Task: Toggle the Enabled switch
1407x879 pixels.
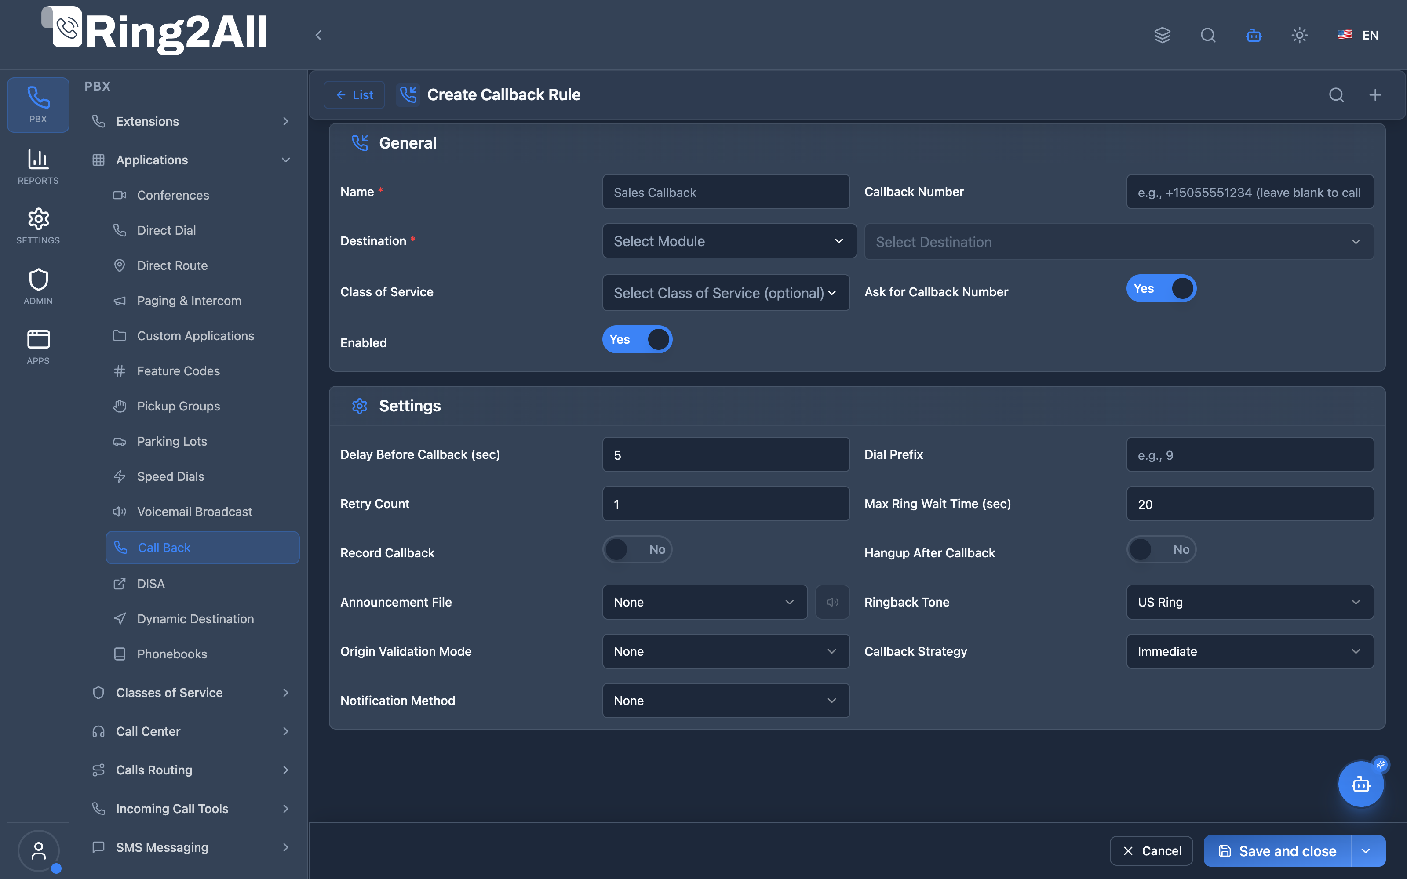Action: point(637,339)
